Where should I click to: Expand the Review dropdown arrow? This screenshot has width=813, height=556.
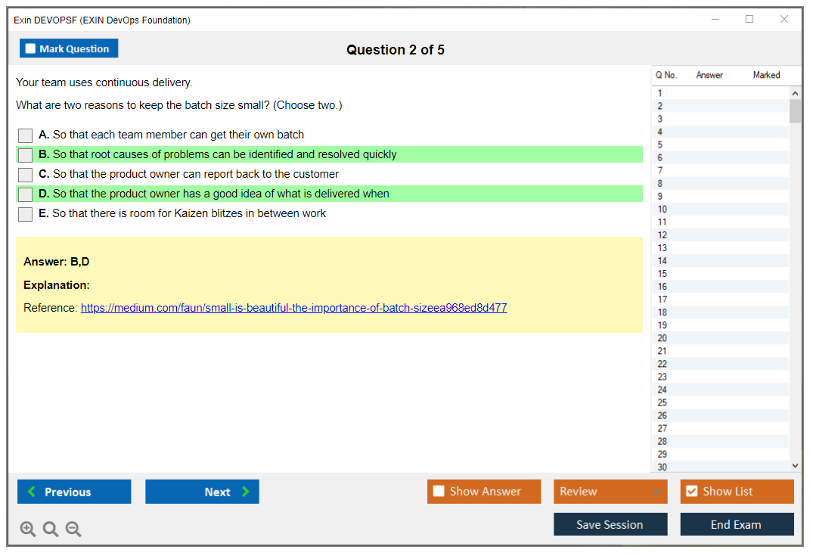click(x=656, y=492)
